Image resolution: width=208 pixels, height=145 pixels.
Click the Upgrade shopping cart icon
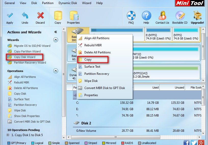197,15
